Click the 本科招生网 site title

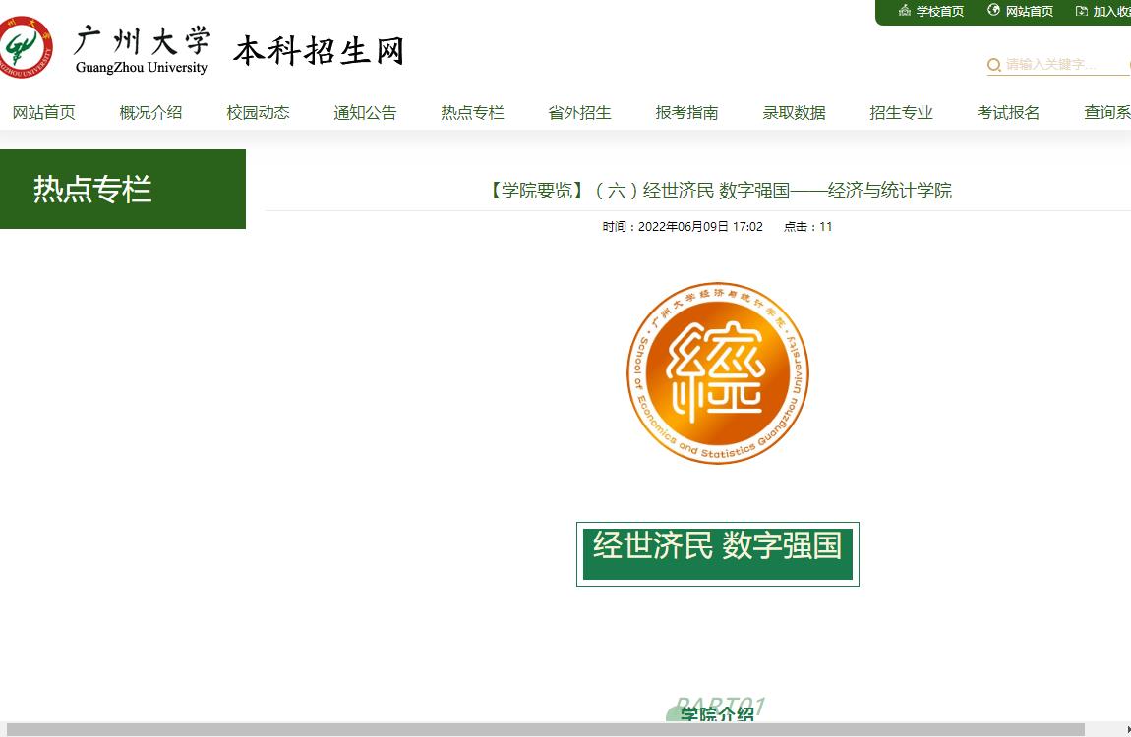click(x=318, y=50)
